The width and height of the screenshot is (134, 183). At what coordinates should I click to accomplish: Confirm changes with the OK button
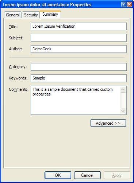[x=58, y=175]
